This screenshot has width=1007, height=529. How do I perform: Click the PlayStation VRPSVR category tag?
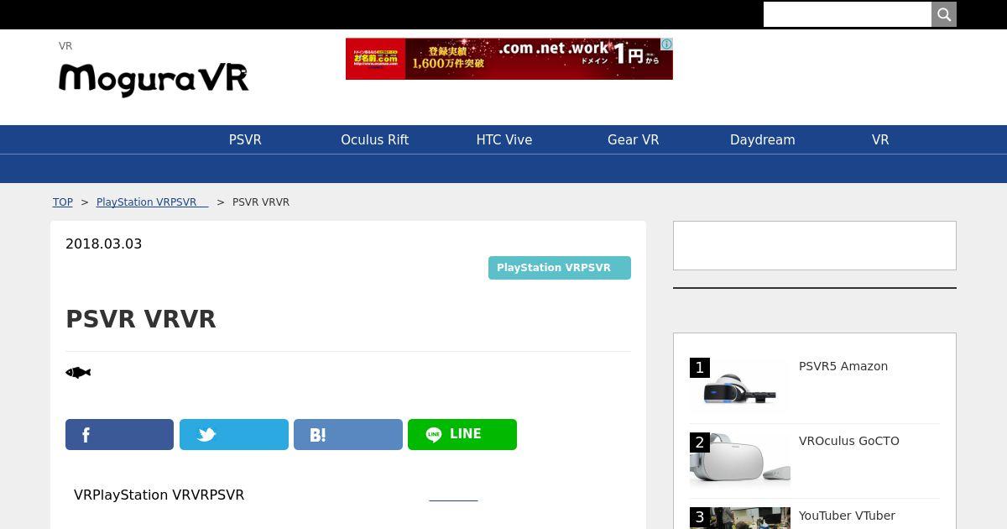[560, 268]
